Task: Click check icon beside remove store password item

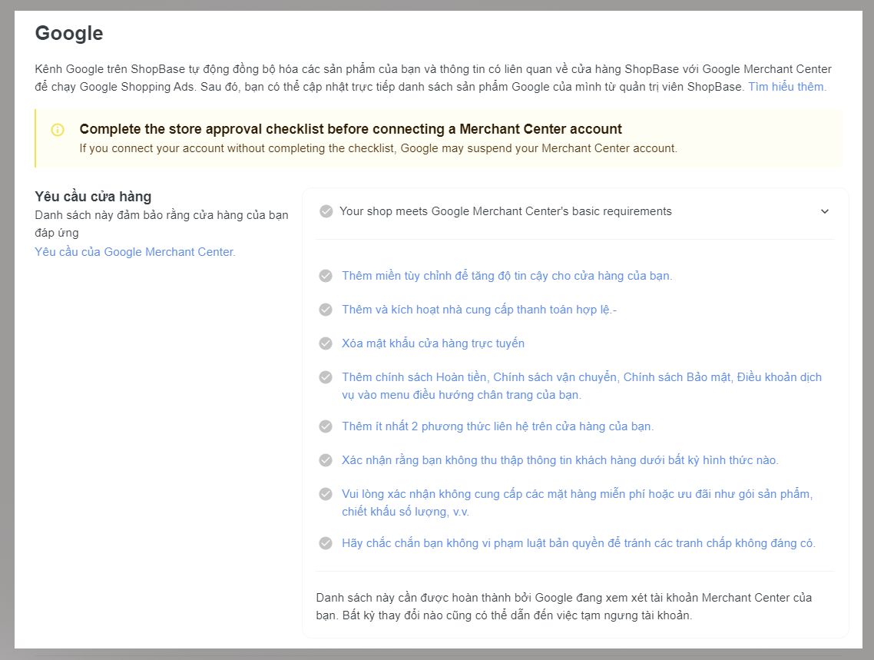Action: pyautogui.click(x=326, y=343)
